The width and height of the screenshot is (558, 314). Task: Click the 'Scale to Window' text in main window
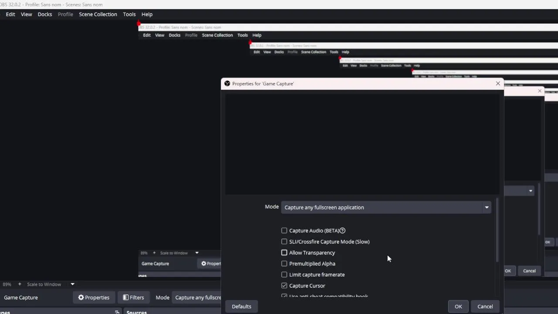[44, 284]
